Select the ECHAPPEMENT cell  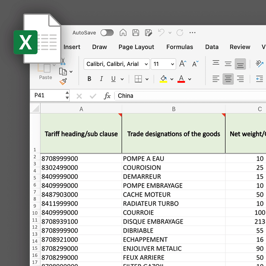click(x=174, y=239)
